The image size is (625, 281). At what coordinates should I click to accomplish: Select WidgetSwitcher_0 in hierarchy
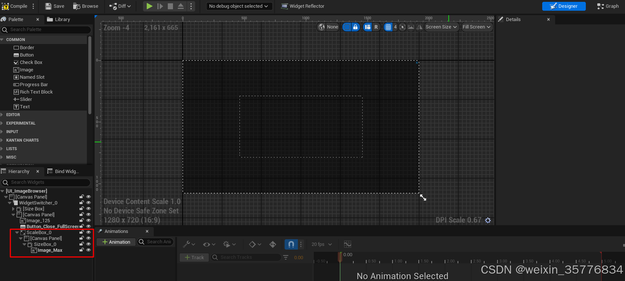pyautogui.click(x=38, y=203)
